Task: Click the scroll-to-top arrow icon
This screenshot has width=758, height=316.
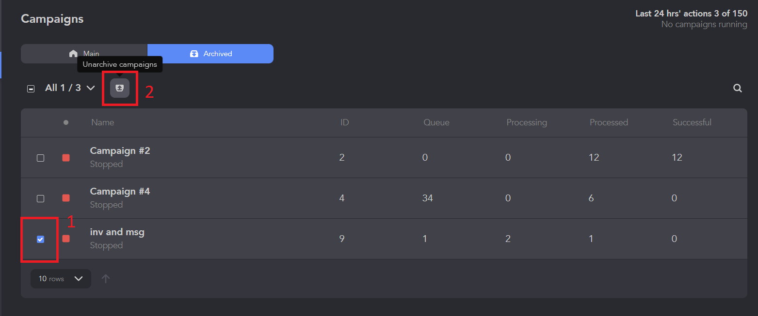Action: coord(106,279)
